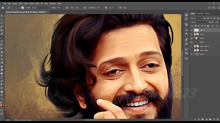The width and height of the screenshot is (220, 123).
Task: Click the vertical canvas scrollbar
Action: [x=182, y=63]
